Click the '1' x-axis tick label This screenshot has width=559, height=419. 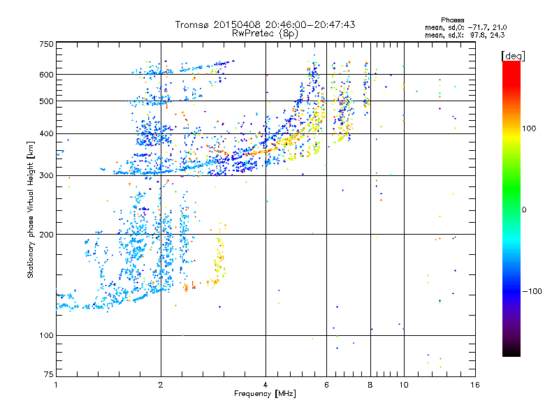[x=56, y=385]
